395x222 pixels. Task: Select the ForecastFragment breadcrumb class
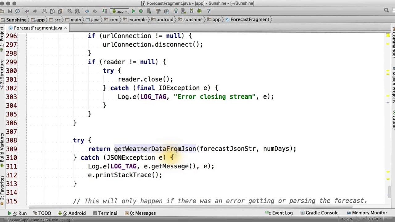(247, 19)
